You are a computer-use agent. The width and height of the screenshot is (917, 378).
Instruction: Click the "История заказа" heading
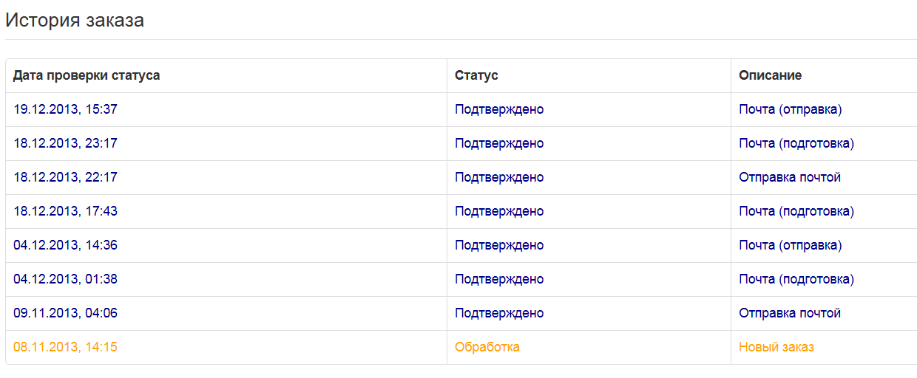[75, 21]
